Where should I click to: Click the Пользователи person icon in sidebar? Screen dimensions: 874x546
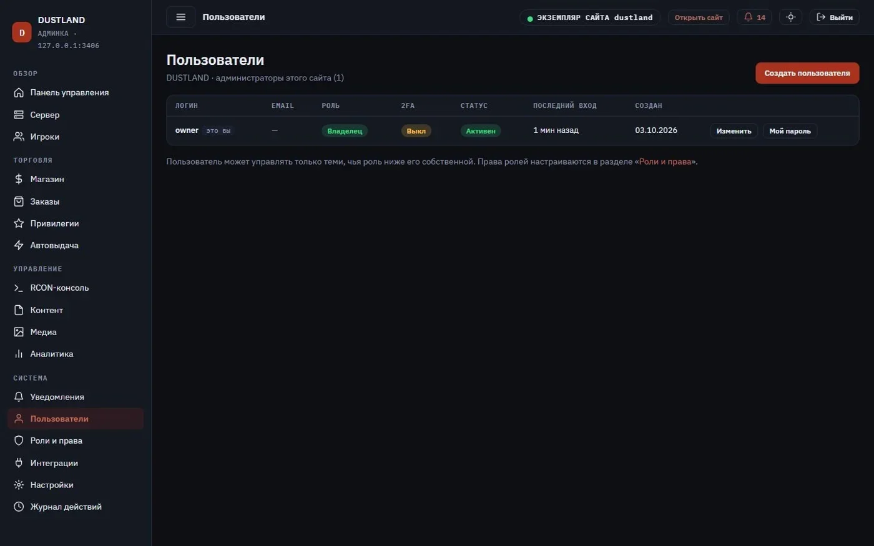click(19, 419)
